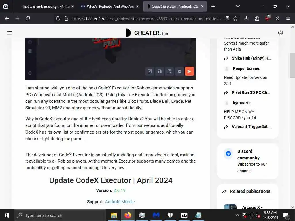Click the Arceus X publication thumbnail
Screen dimensions: 295x221
click(230, 207)
